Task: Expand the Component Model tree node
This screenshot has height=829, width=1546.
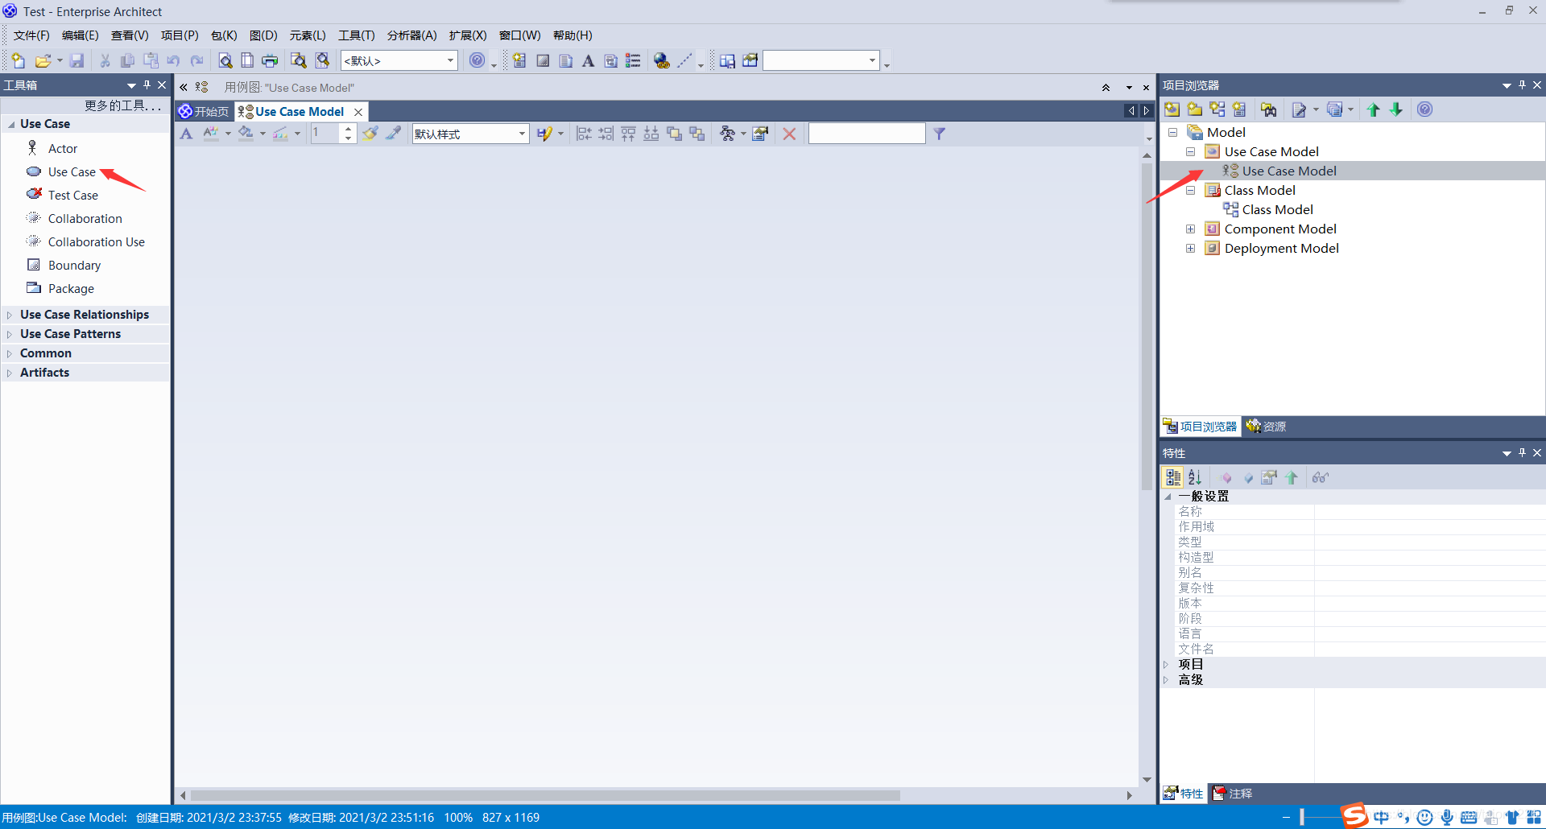Action: [1190, 229]
